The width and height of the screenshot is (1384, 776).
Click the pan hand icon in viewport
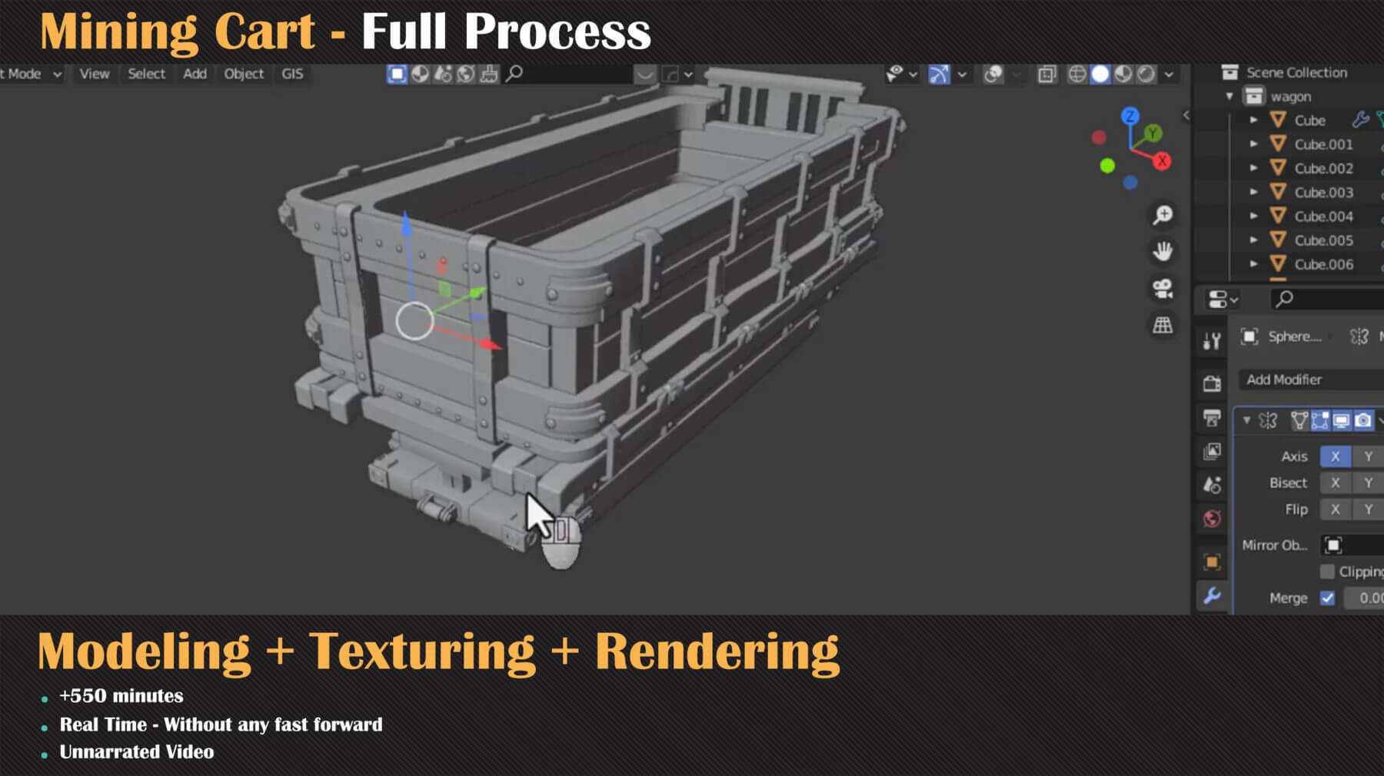click(x=1163, y=251)
